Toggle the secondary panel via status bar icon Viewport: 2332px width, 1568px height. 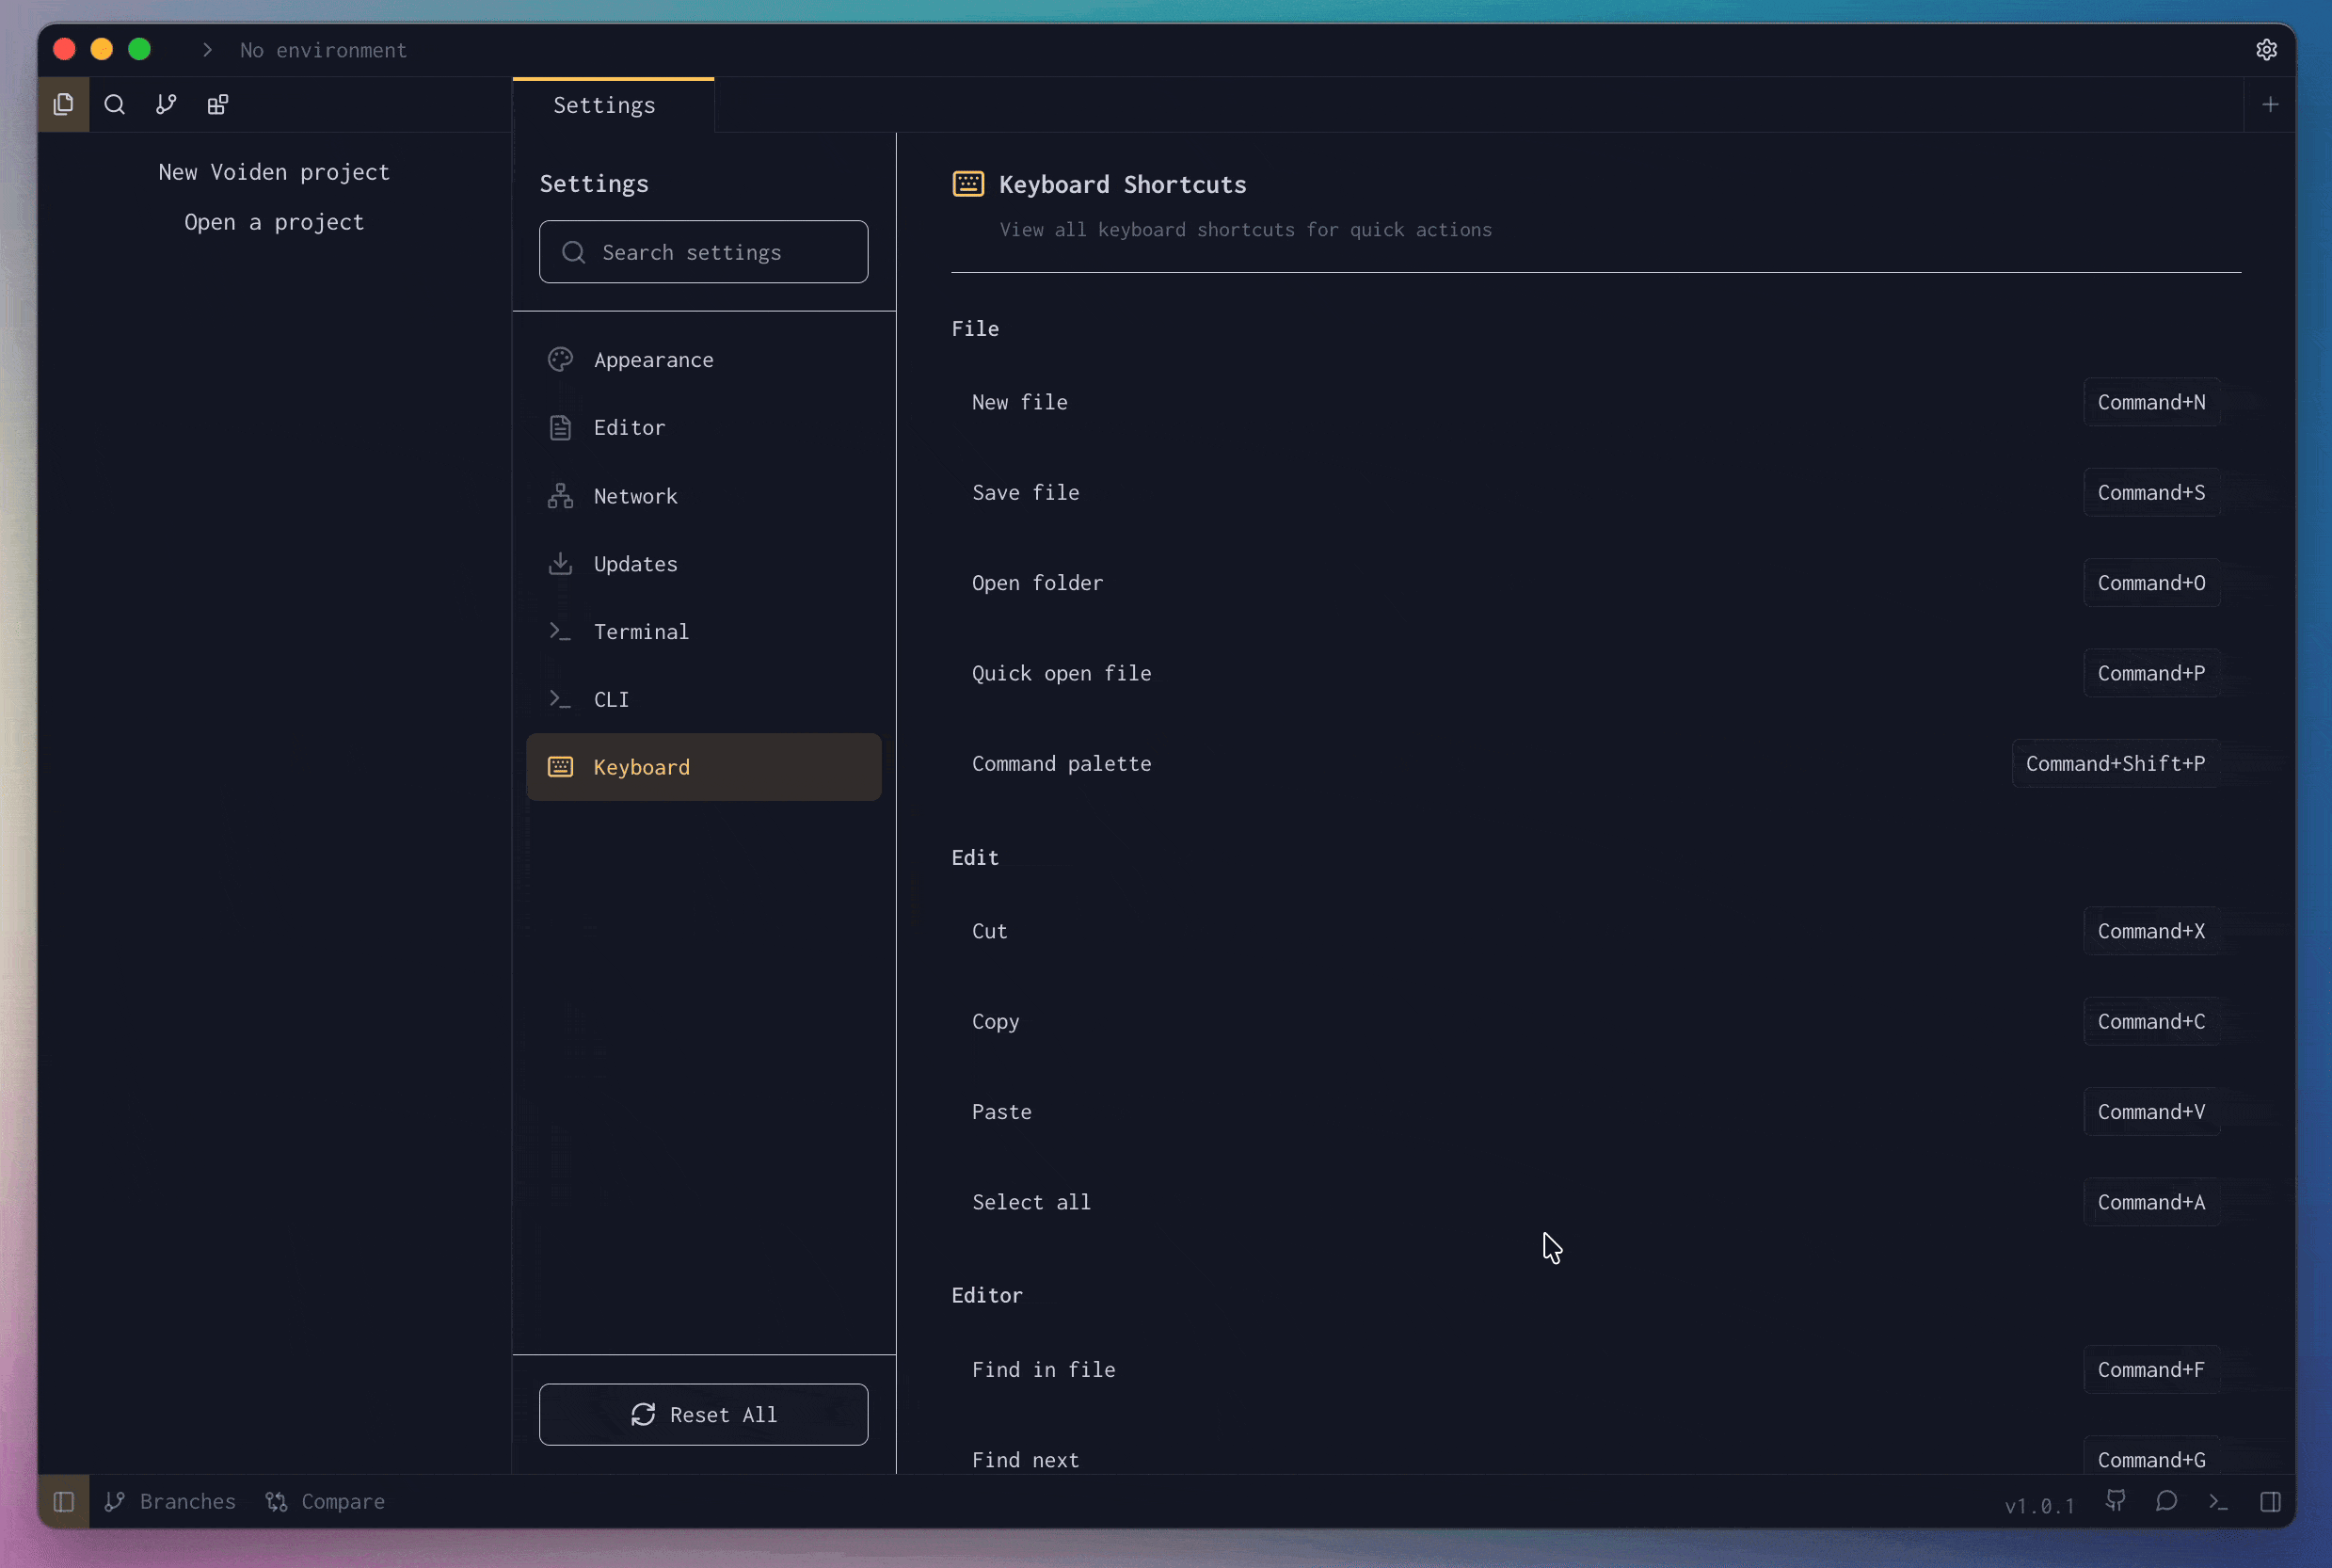tap(2270, 1500)
